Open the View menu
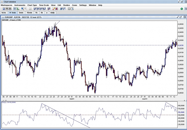Image resolution: width=187 pixels, height=130 pixels. tap(53, 5)
